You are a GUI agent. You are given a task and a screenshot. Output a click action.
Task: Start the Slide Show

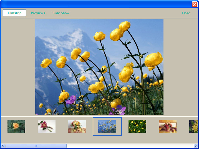point(61,13)
